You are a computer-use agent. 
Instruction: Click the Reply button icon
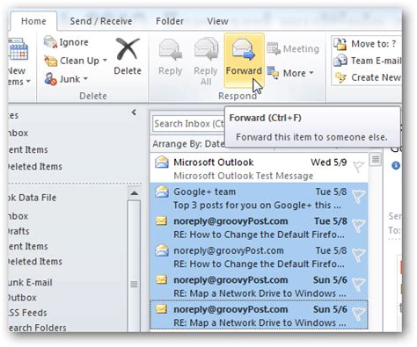tap(170, 49)
